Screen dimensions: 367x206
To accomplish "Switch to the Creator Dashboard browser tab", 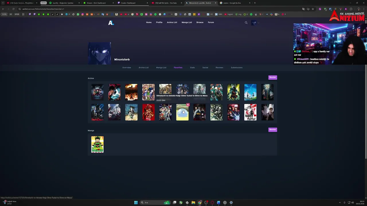I will pos(132,3).
